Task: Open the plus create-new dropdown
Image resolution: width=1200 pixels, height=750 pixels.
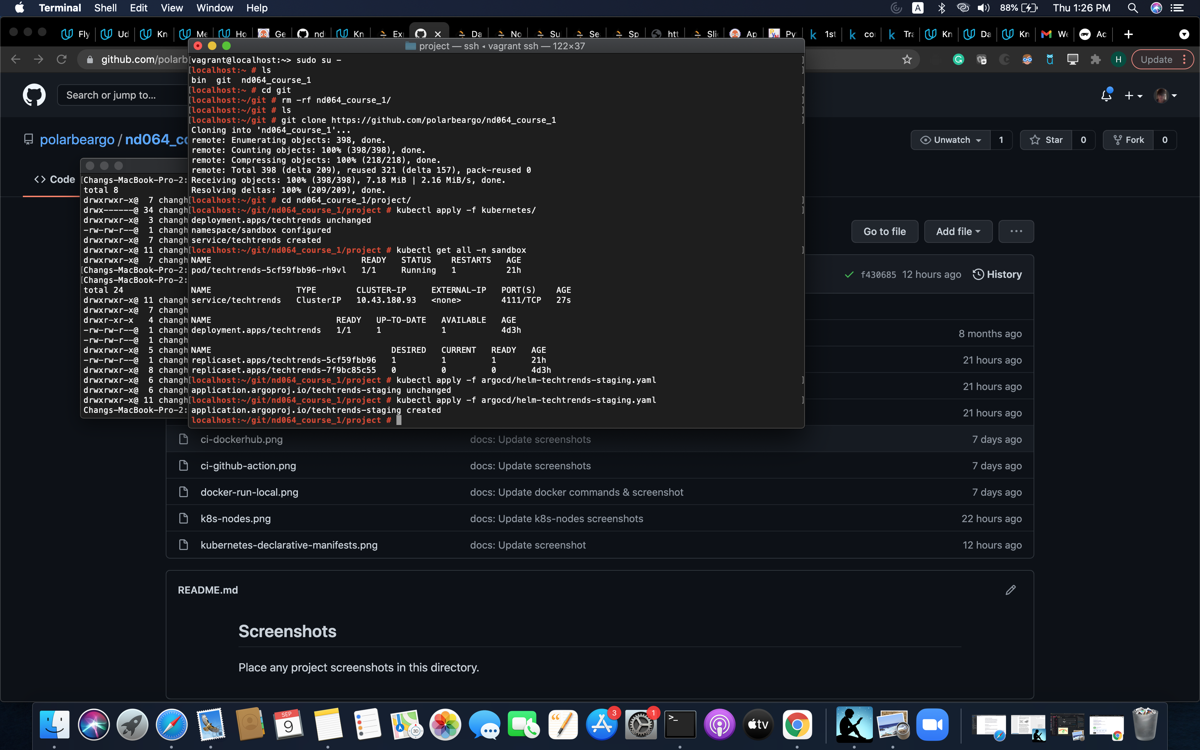Action: (x=1133, y=95)
